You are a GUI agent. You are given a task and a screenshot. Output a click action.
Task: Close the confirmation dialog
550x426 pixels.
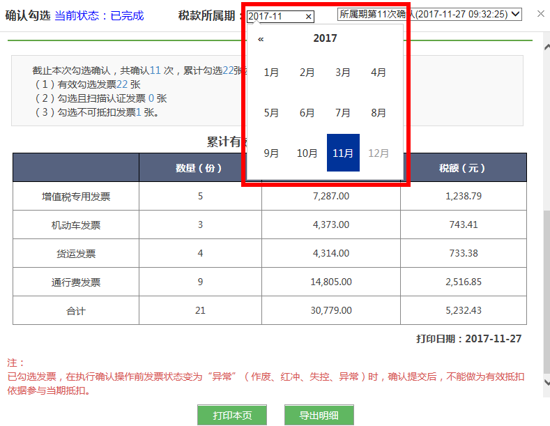click(x=540, y=14)
